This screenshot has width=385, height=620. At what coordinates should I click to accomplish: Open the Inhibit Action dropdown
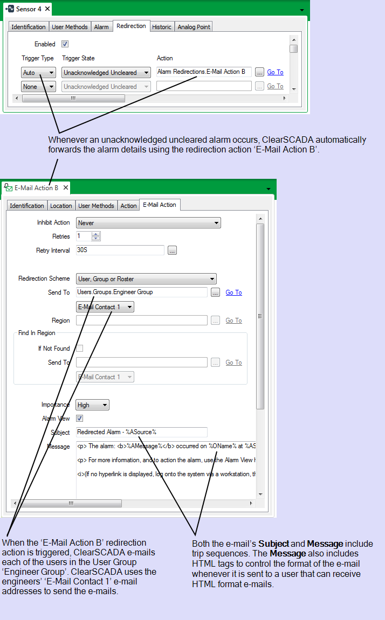point(148,223)
